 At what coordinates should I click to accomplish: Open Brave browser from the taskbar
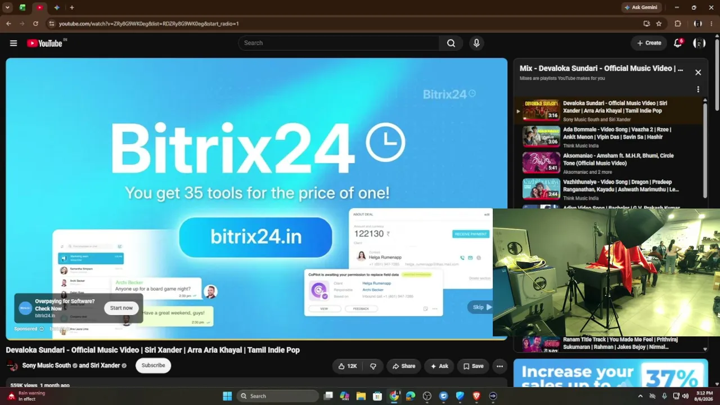pyautogui.click(x=476, y=396)
